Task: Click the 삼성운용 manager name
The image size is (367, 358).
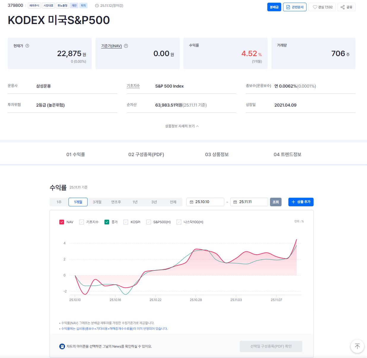Action: (x=44, y=86)
